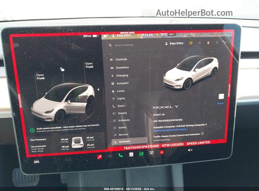This screenshot has height=191, width=259.
Task: Select Schedule in settings list
Action: pyautogui.click(x=121, y=120)
